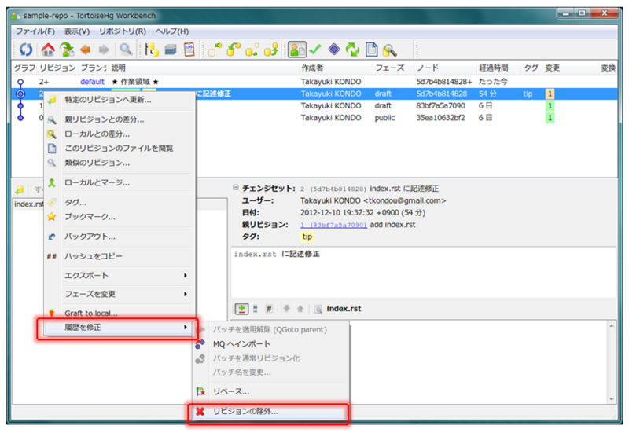629x433 pixels.
Task: Select ローカルとマージ... menu entry
Action: (120, 183)
